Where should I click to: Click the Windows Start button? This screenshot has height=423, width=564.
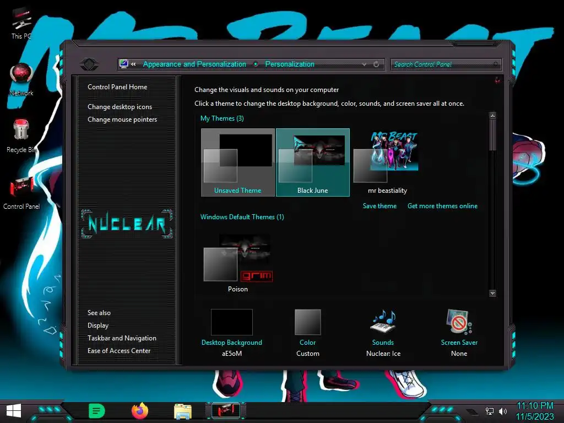(x=14, y=410)
